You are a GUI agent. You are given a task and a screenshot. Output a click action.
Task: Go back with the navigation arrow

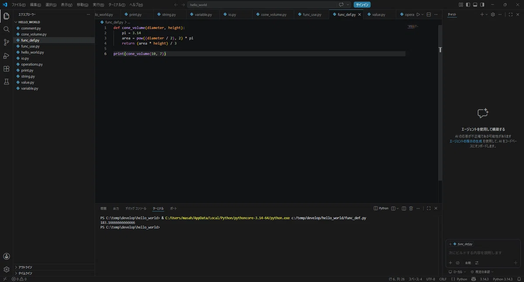click(176, 5)
